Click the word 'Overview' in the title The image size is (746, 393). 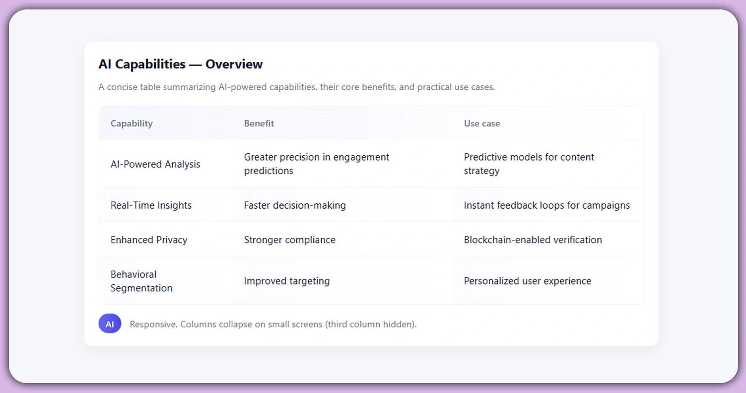[x=234, y=64]
